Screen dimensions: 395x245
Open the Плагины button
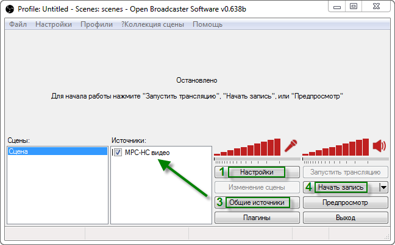click(x=257, y=218)
